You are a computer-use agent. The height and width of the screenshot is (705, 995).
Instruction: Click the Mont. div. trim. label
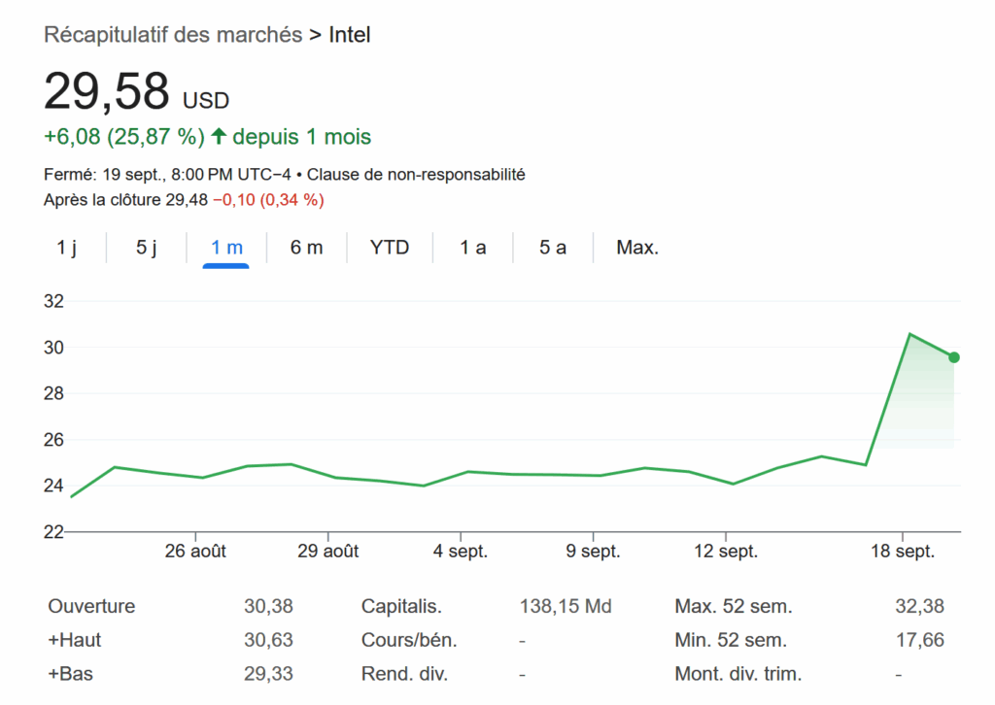738,673
